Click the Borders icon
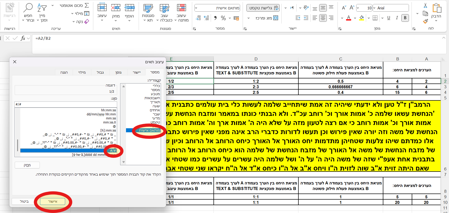The width and height of the screenshot is (449, 213). pos(375,18)
